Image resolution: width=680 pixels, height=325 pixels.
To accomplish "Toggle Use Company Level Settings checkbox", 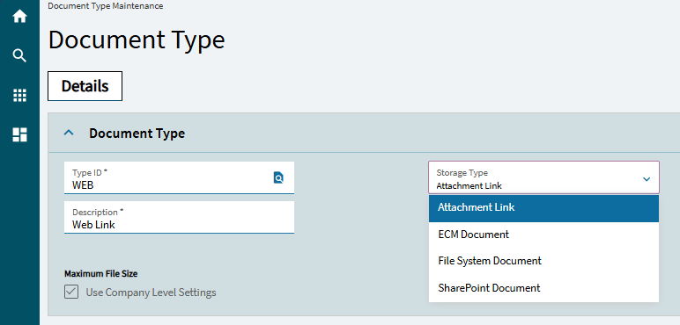I will 71,292.
